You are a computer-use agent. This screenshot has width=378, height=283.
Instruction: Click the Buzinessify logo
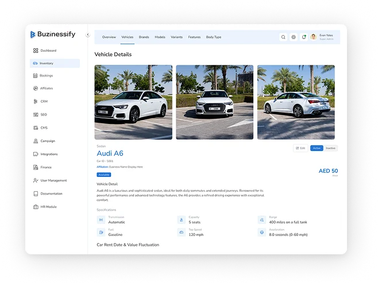pos(53,34)
